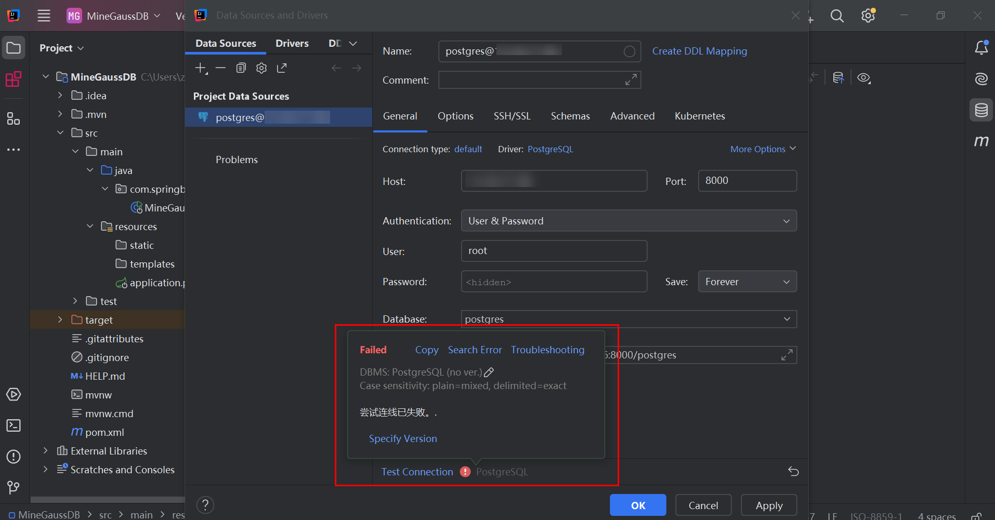Switch to the Drivers tab
995x520 pixels.
pos(292,44)
